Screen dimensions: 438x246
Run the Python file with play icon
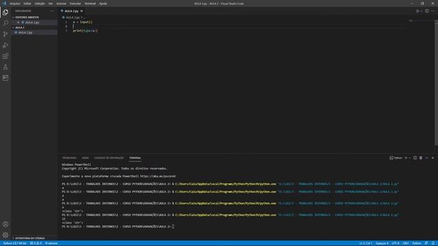pos(417,11)
